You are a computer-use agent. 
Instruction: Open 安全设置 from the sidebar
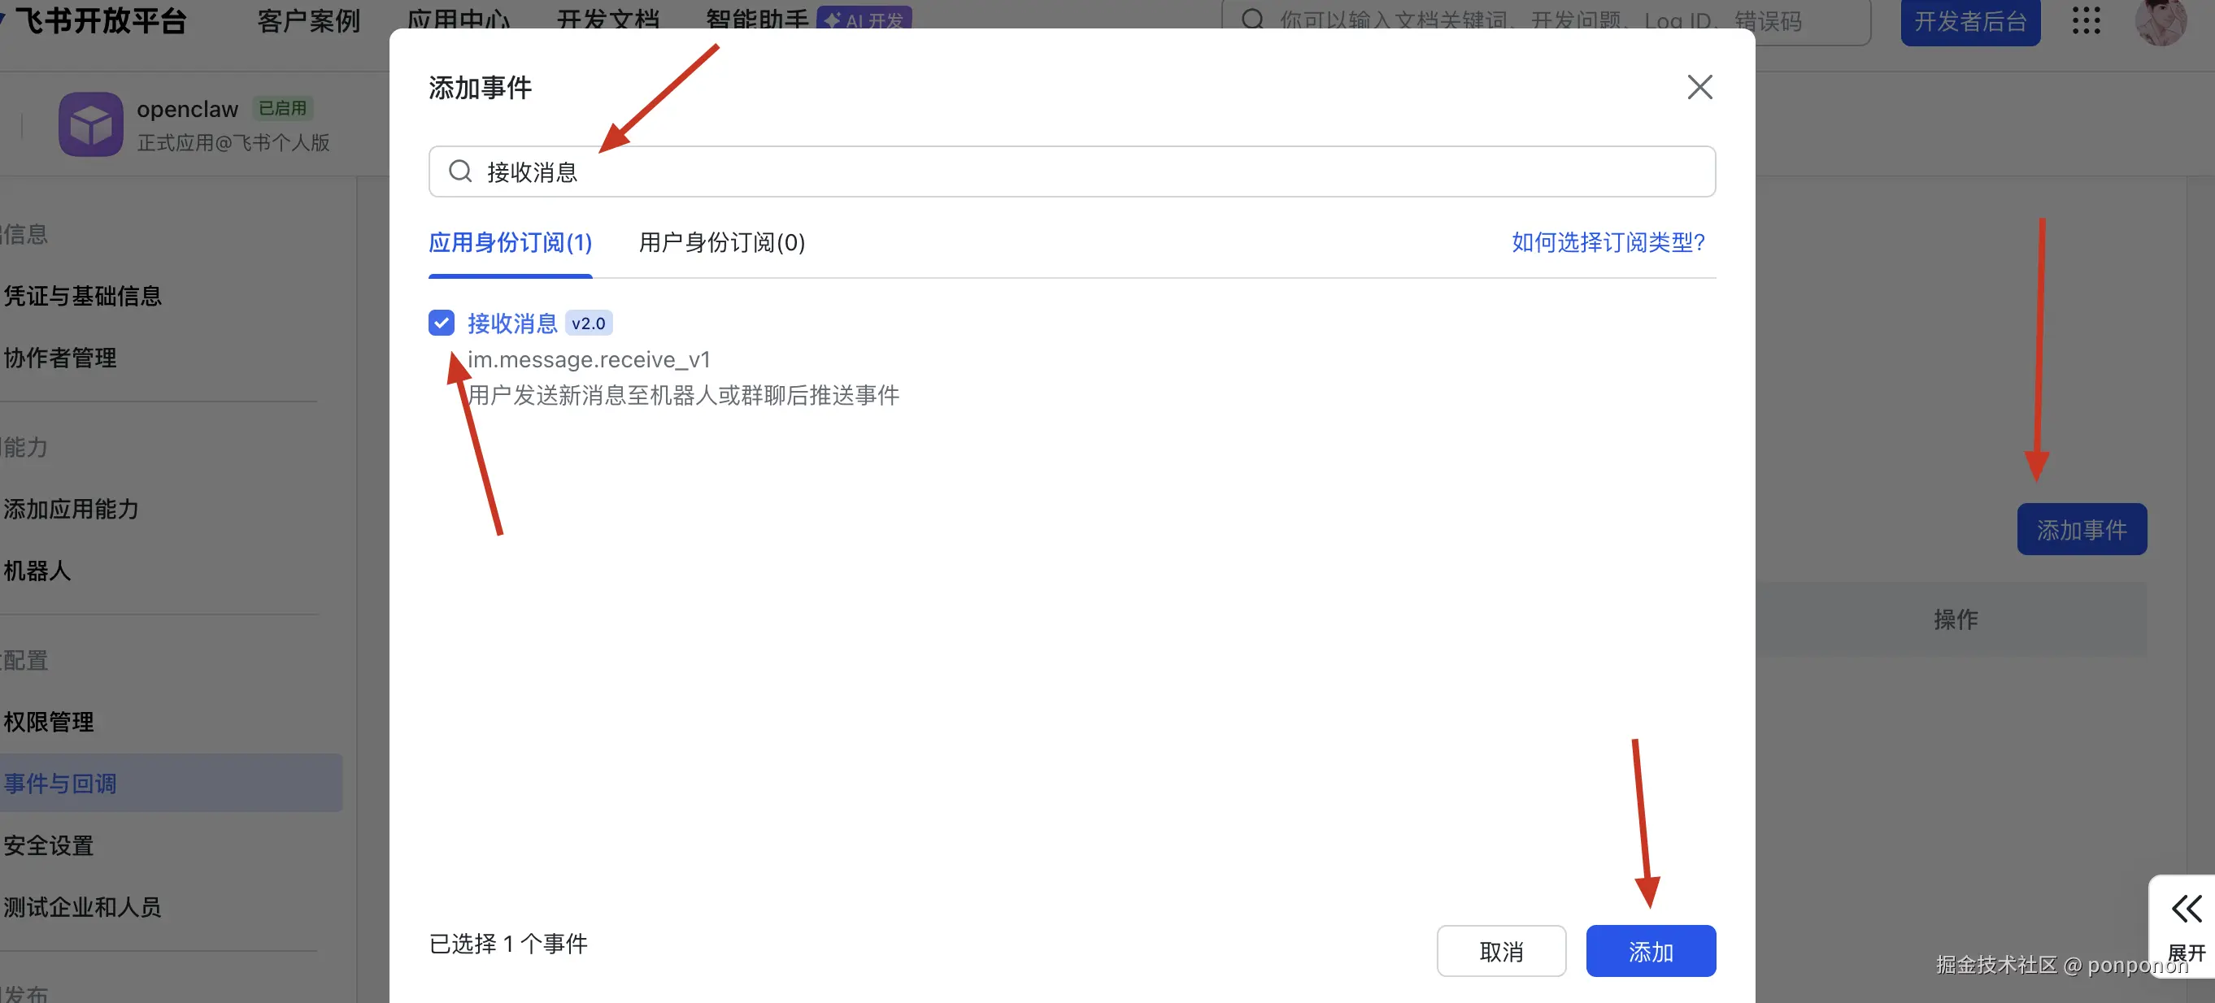[49, 845]
